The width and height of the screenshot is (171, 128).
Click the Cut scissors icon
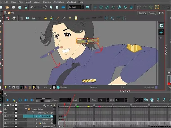pos(45,7)
